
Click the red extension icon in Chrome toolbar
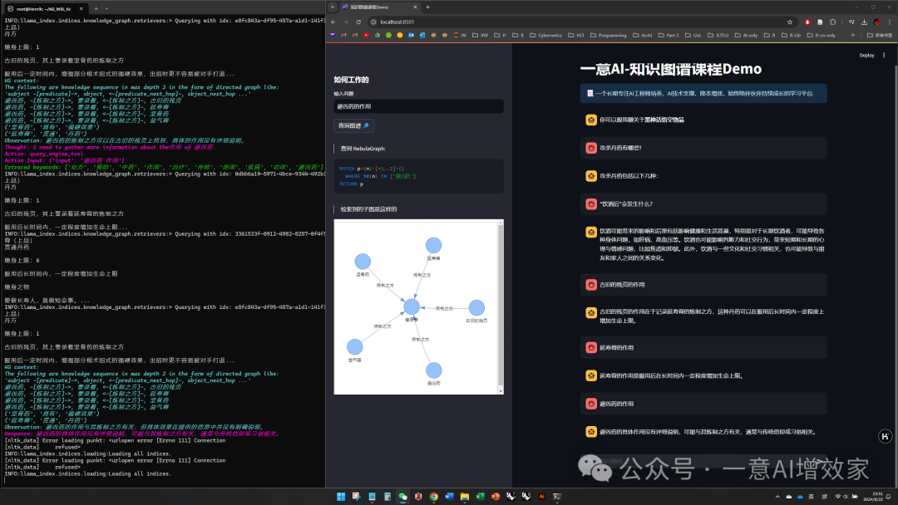(x=807, y=22)
